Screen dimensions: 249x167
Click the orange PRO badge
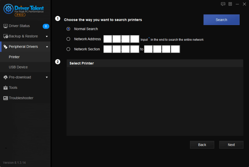tap(20, 15)
